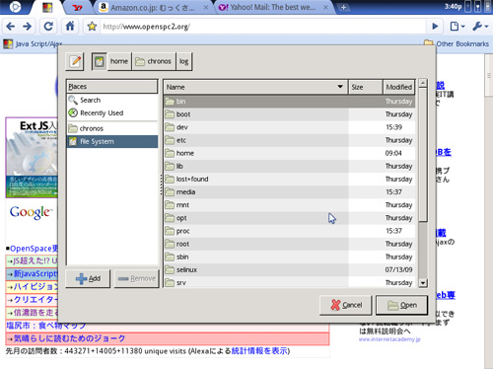The image size is (493, 369).
Task: Select the media folder
Action: click(289, 192)
